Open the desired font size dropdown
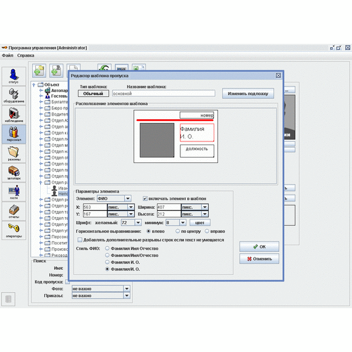Image resolution: width=352 pixels, height=352 pixels. tap(138, 223)
